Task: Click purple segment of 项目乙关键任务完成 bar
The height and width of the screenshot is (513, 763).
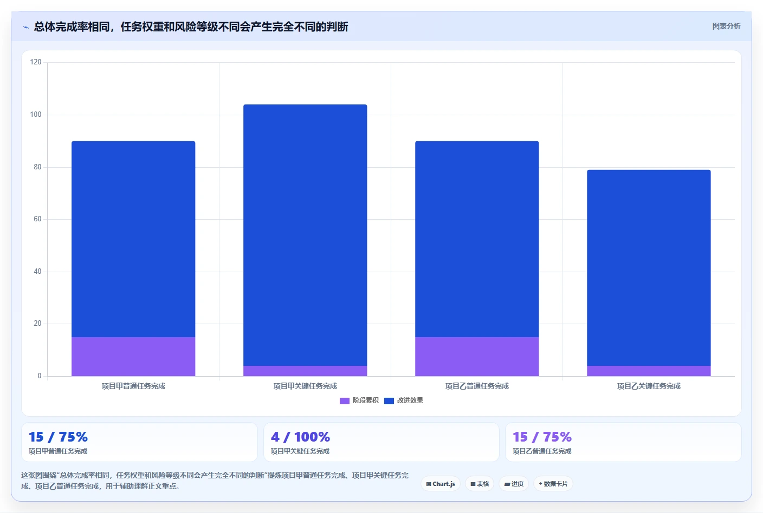Action: pos(649,371)
